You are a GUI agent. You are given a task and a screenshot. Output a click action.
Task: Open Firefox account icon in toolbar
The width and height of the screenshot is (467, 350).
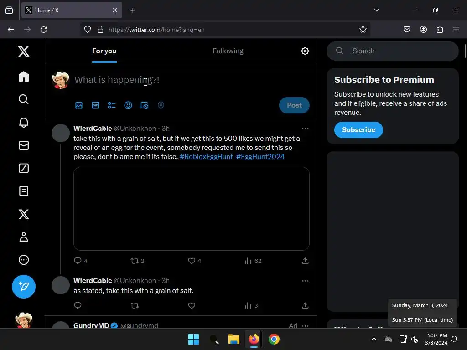point(423,30)
